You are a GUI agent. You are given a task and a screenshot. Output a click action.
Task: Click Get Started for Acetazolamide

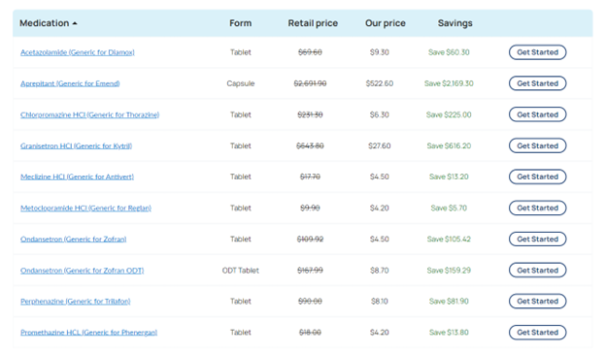coord(538,52)
